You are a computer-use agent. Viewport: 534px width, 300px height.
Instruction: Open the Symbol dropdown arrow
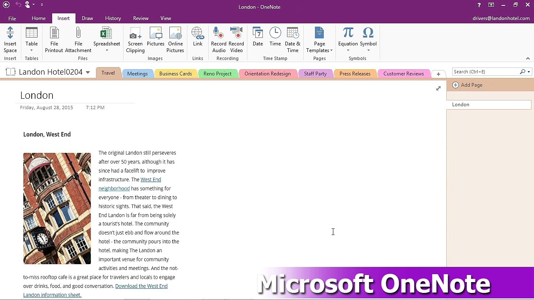(368, 51)
